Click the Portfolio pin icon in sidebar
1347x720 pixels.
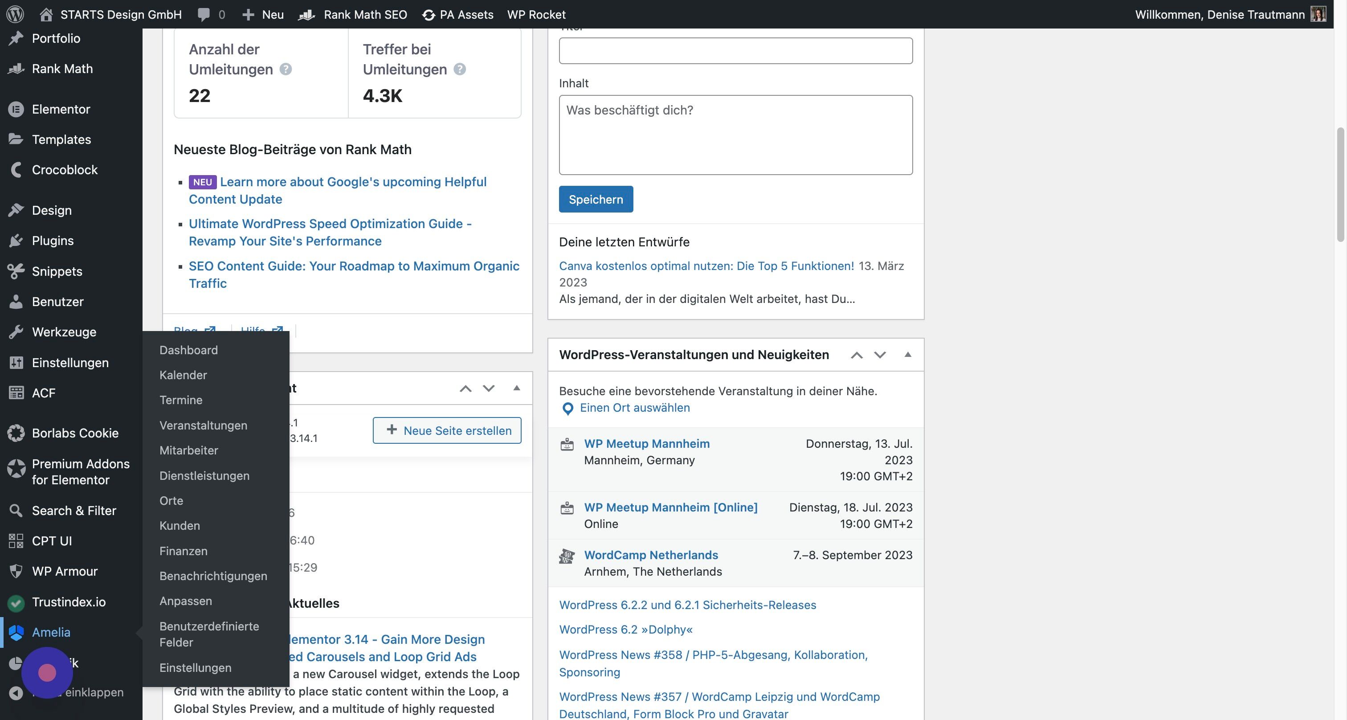(x=16, y=38)
